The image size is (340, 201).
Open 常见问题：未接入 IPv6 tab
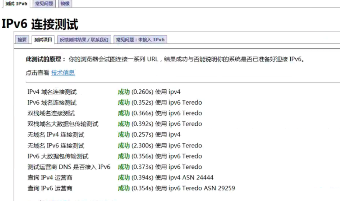coord(141,40)
